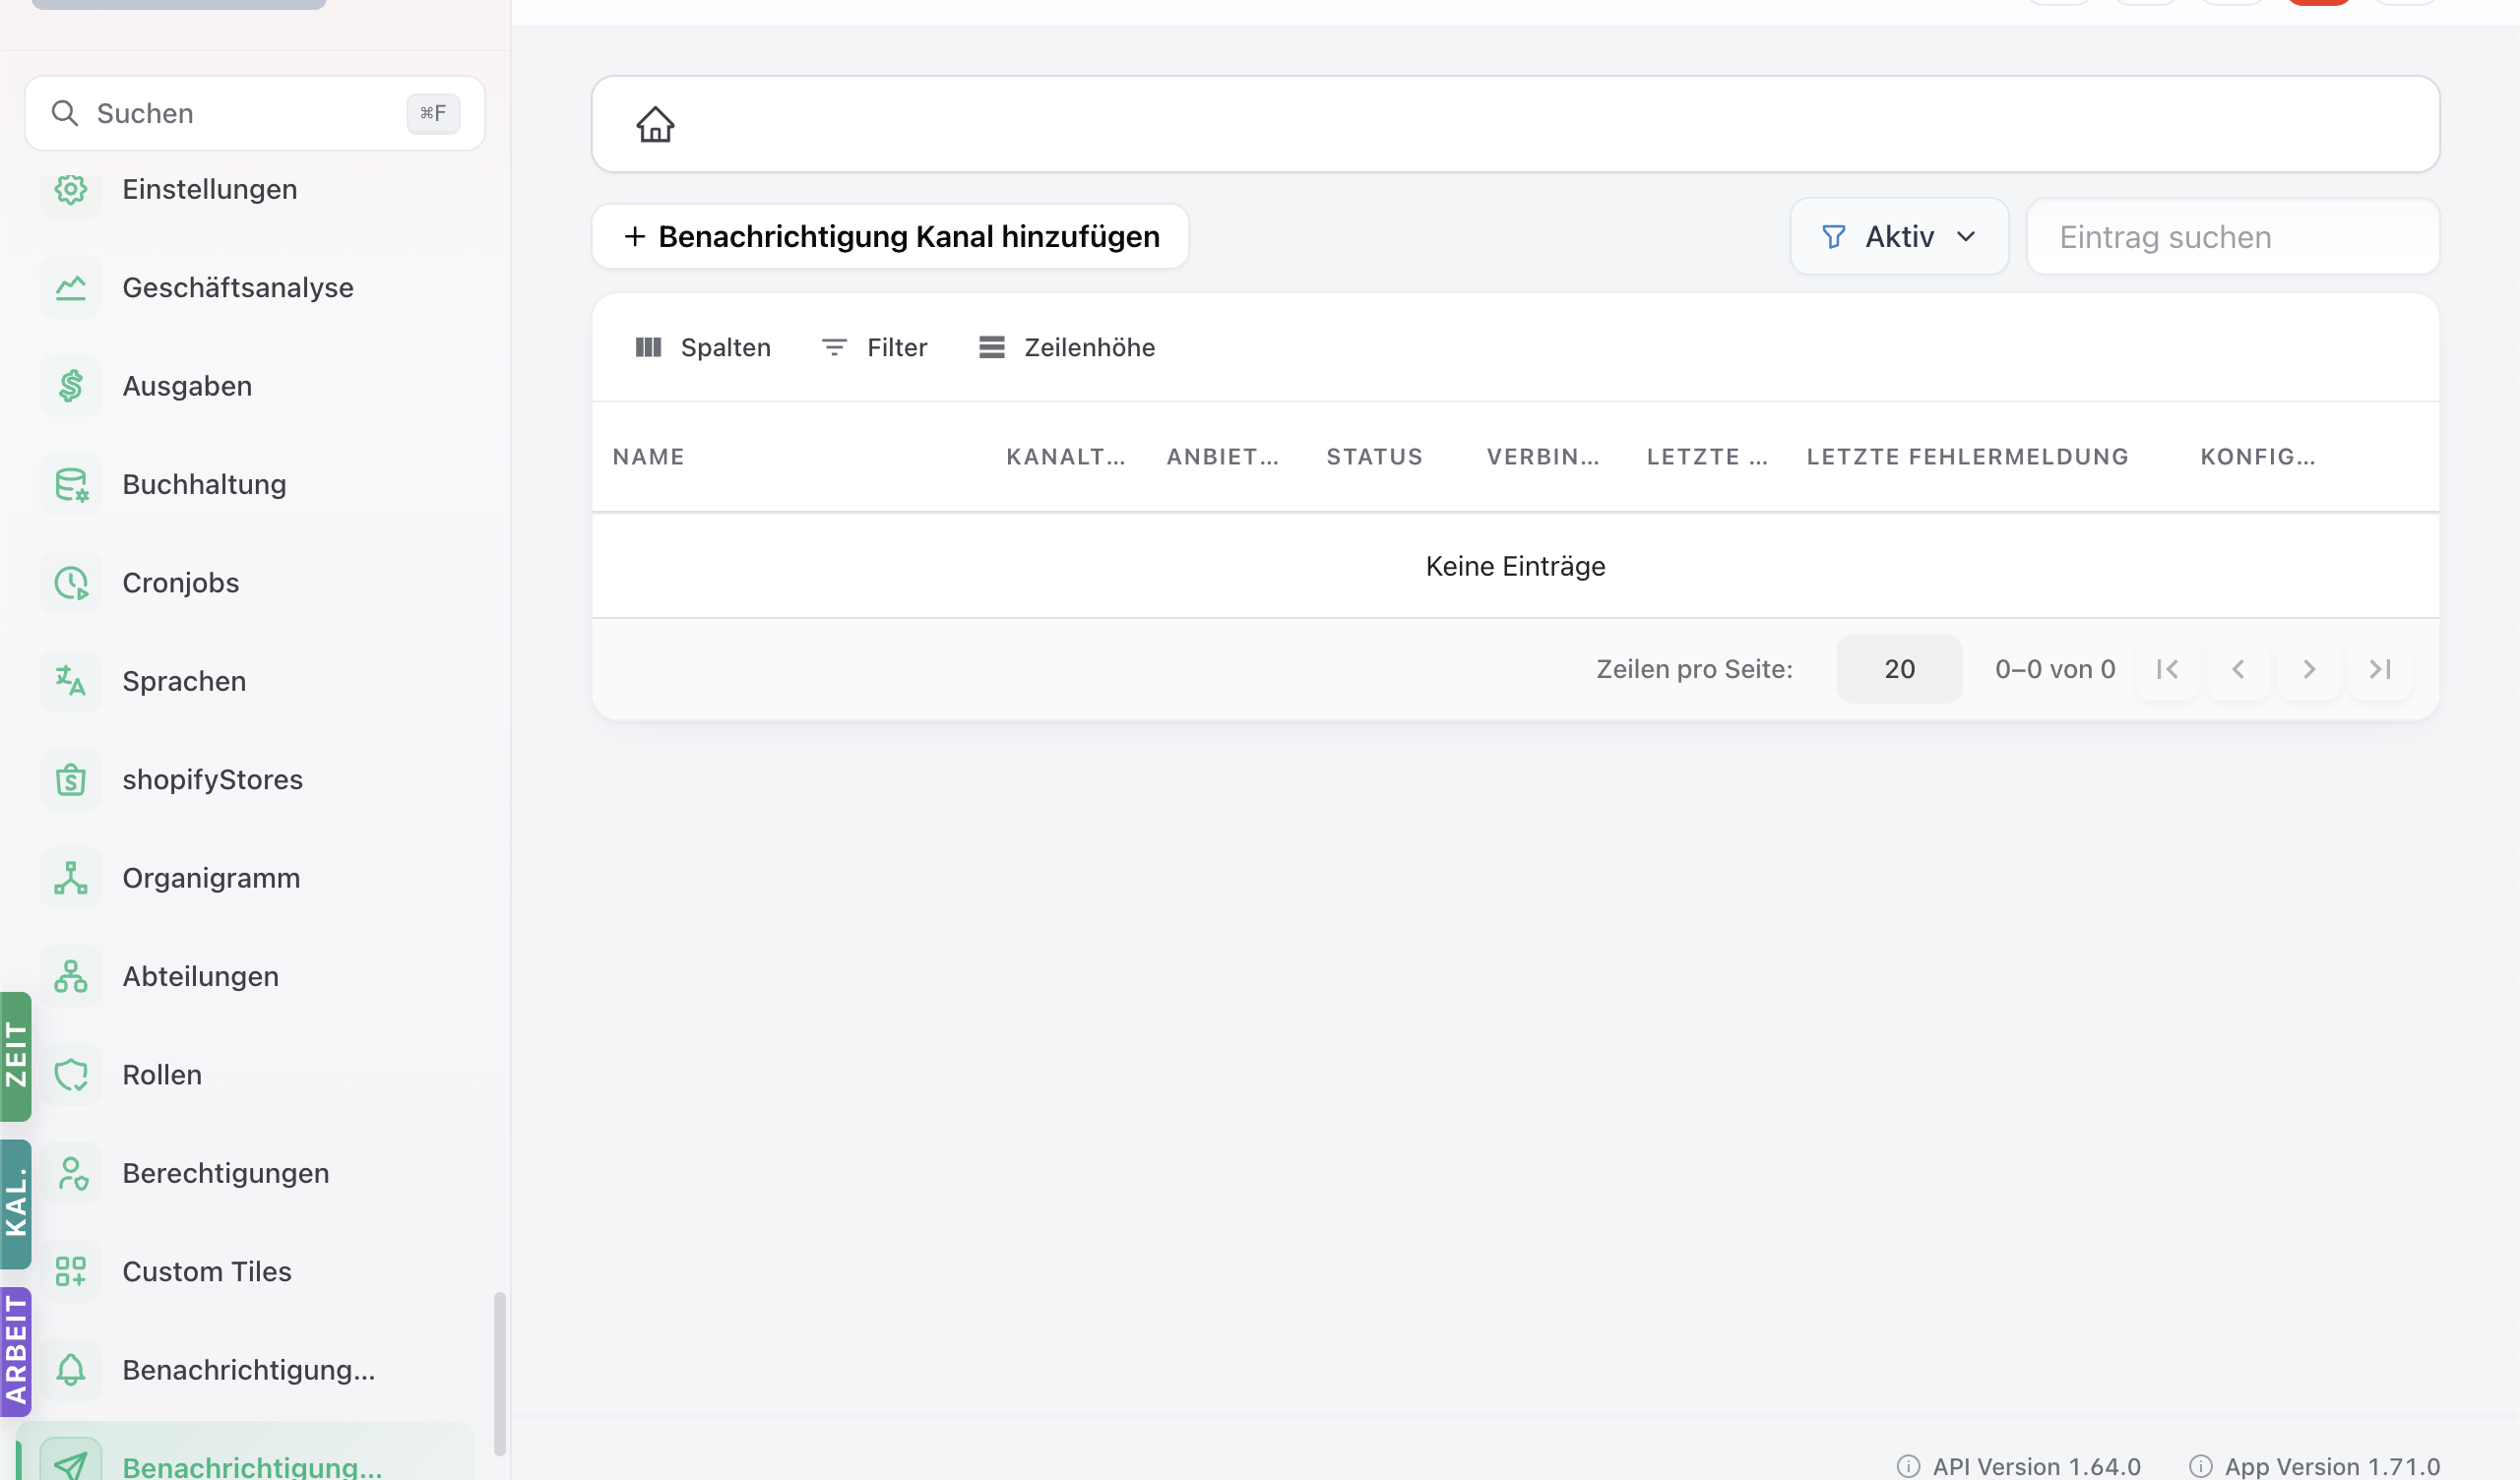Click Benachrichtigung Kanal hinzufügen button

(890, 237)
